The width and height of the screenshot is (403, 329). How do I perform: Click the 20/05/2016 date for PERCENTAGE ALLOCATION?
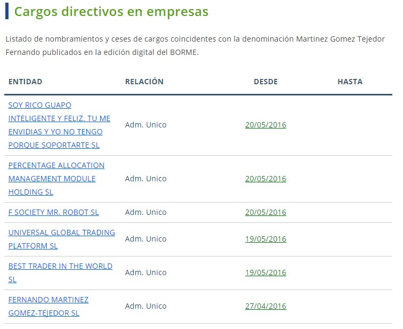tap(265, 179)
